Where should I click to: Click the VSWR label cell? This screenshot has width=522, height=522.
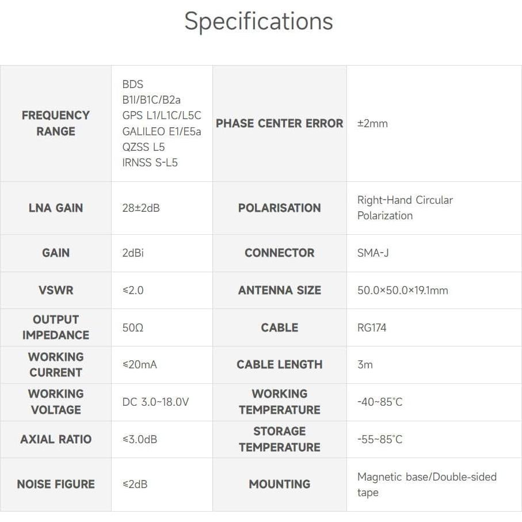(x=56, y=290)
